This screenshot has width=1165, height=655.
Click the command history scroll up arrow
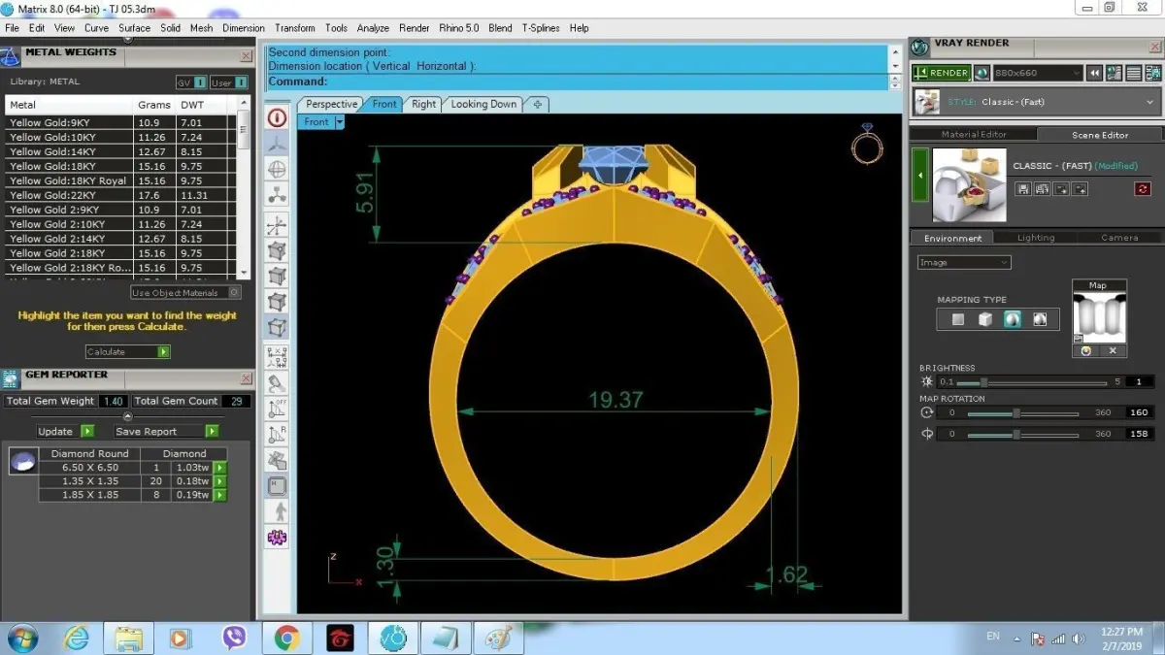[895, 52]
